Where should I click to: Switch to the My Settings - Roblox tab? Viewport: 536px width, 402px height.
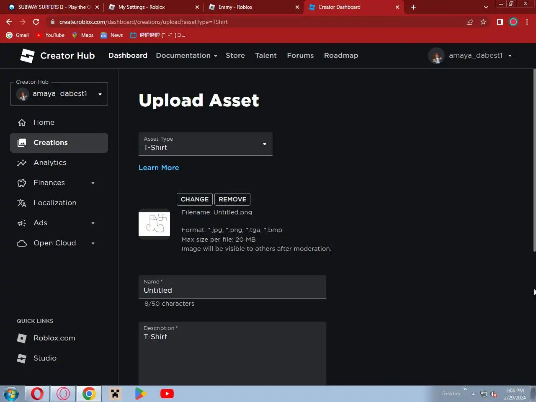[x=153, y=7]
